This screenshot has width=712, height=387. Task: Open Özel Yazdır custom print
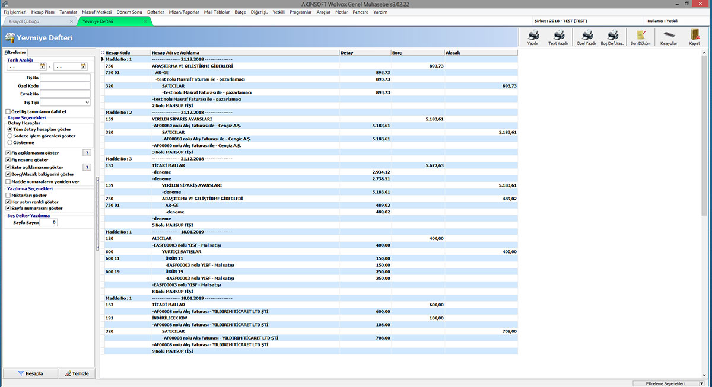[586, 36]
